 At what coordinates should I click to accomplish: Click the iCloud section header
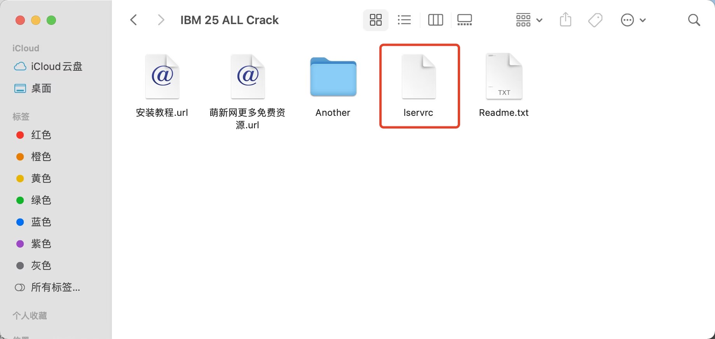[x=26, y=48]
